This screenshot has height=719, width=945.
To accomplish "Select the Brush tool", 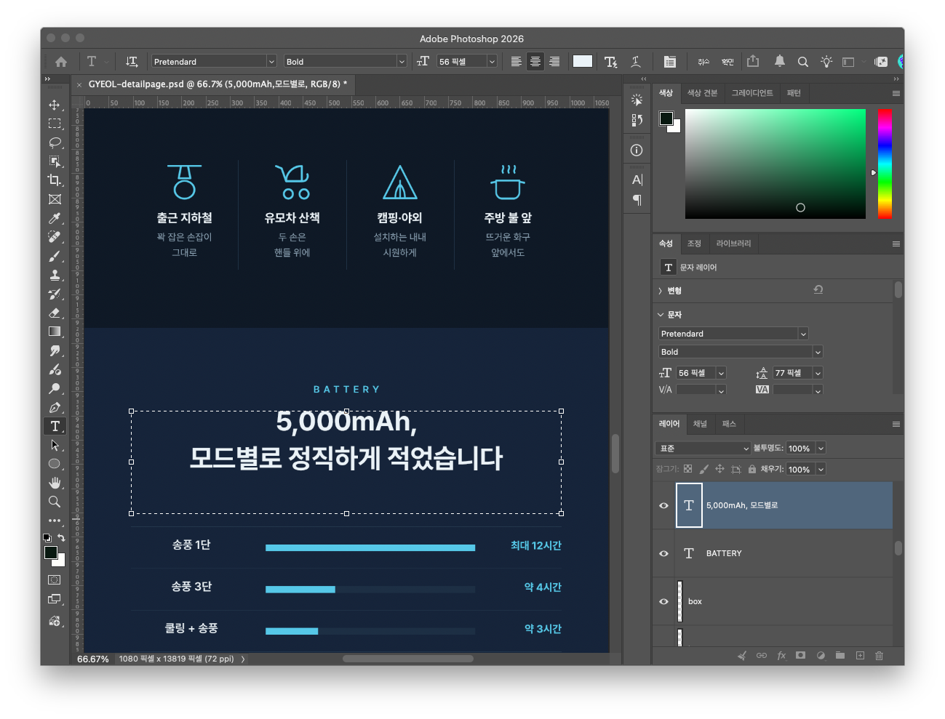I will 55,256.
